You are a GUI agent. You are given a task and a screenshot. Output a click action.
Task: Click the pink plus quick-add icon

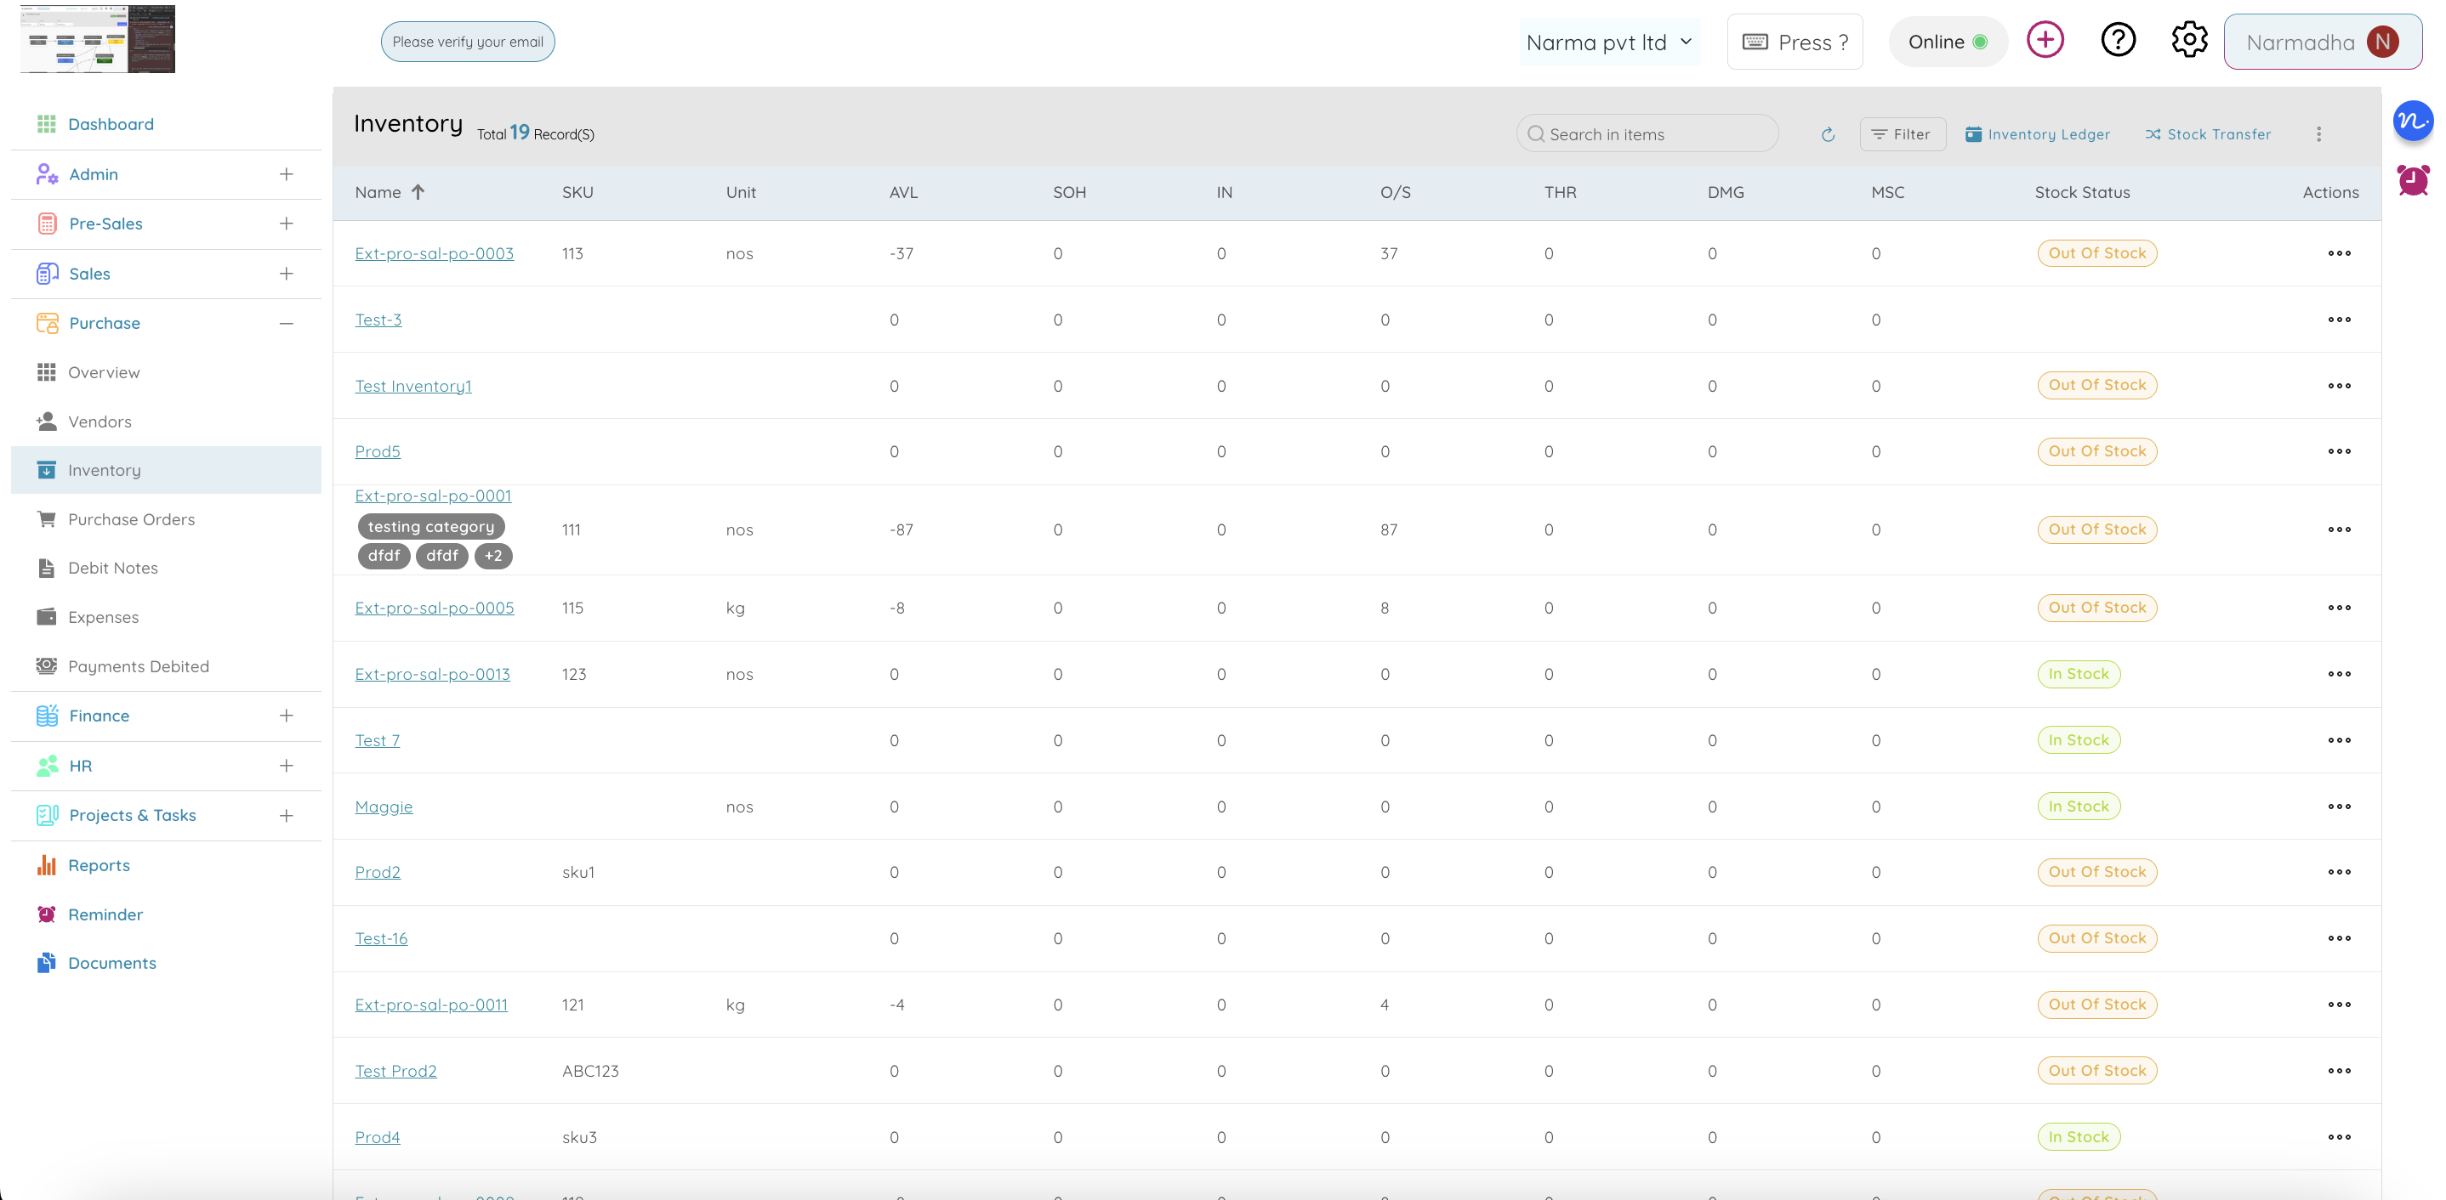click(2045, 40)
